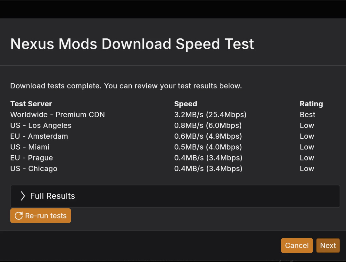Select the Worldwide - Premium CDN server row
346x262 pixels.
click(58, 115)
